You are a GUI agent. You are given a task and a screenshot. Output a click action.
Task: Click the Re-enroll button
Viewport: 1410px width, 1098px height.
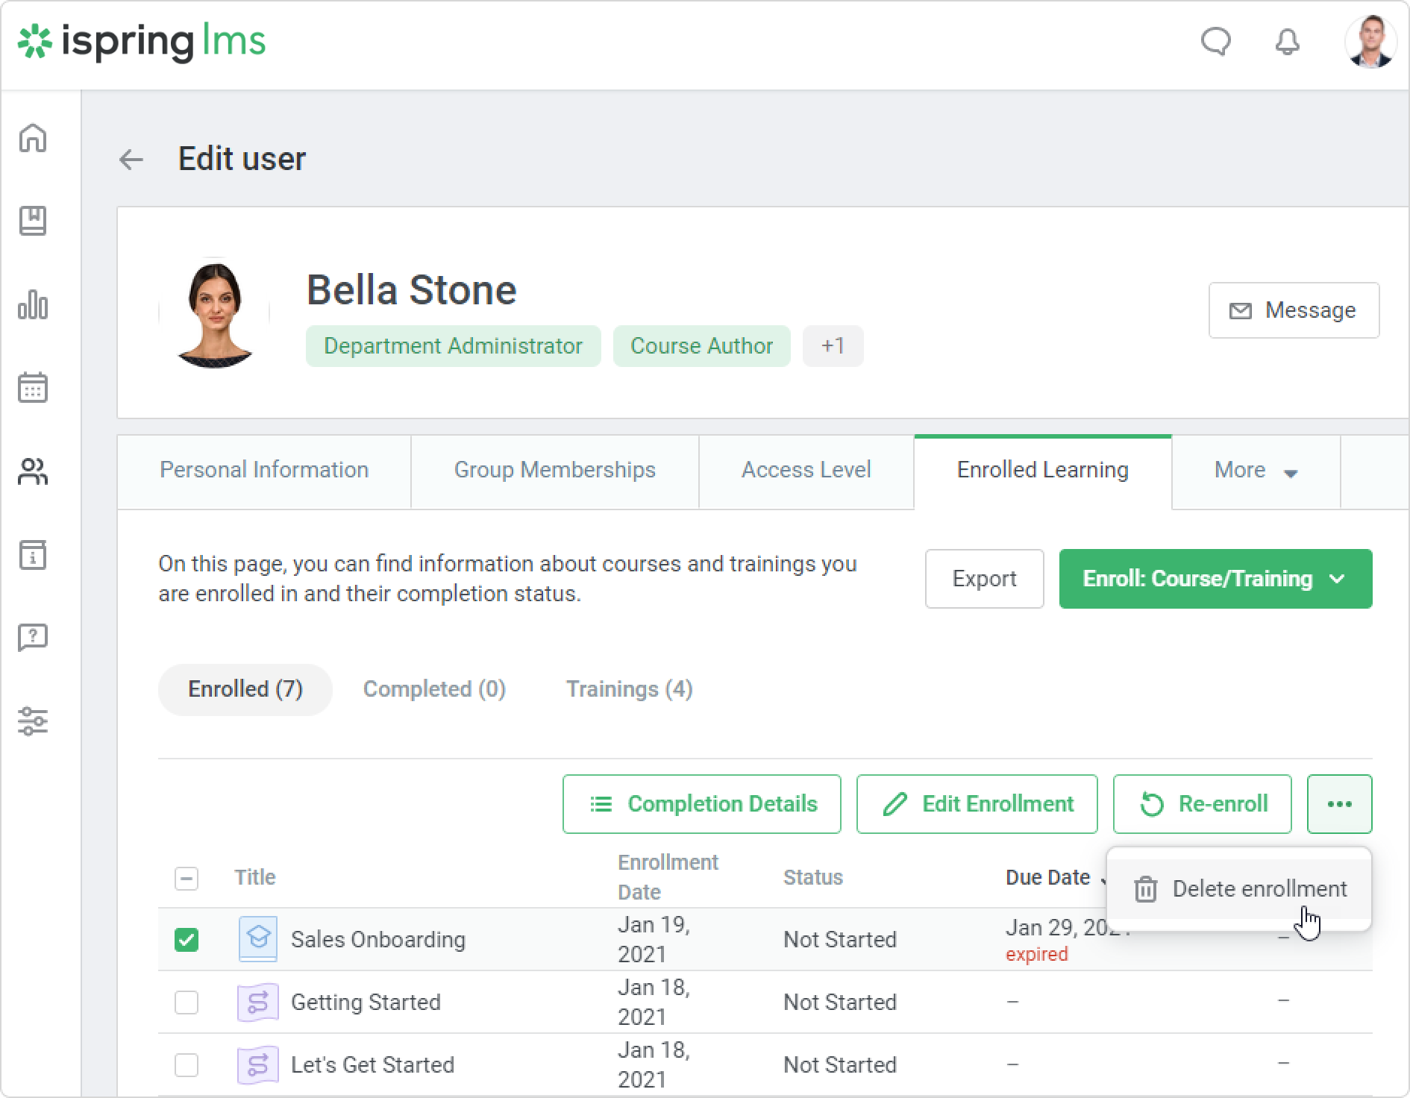tap(1202, 803)
